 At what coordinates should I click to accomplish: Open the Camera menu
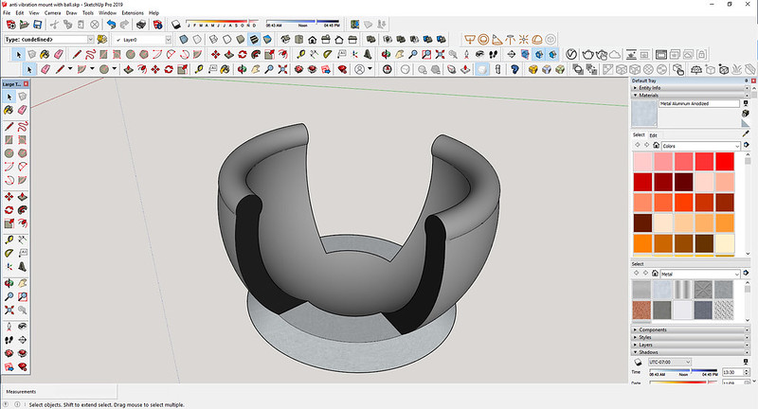coord(53,13)
